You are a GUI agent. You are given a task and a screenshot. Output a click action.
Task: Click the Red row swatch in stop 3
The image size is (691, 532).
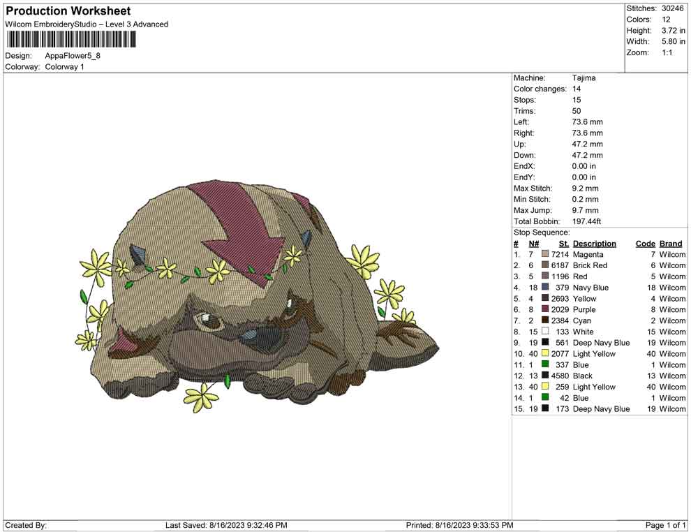pos(545,276)
